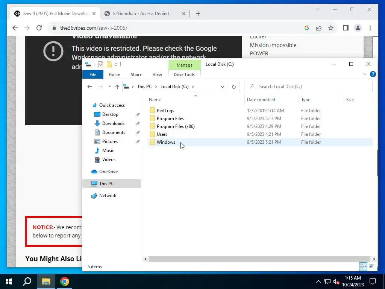Image resolution: width=385 pixels, height=289 pixels.
Task: Show hidden system tray icons
Action: coord(318,281)
